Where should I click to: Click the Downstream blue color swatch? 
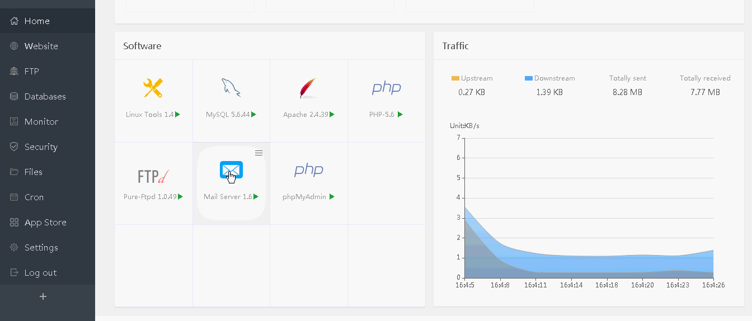point(529,78)
